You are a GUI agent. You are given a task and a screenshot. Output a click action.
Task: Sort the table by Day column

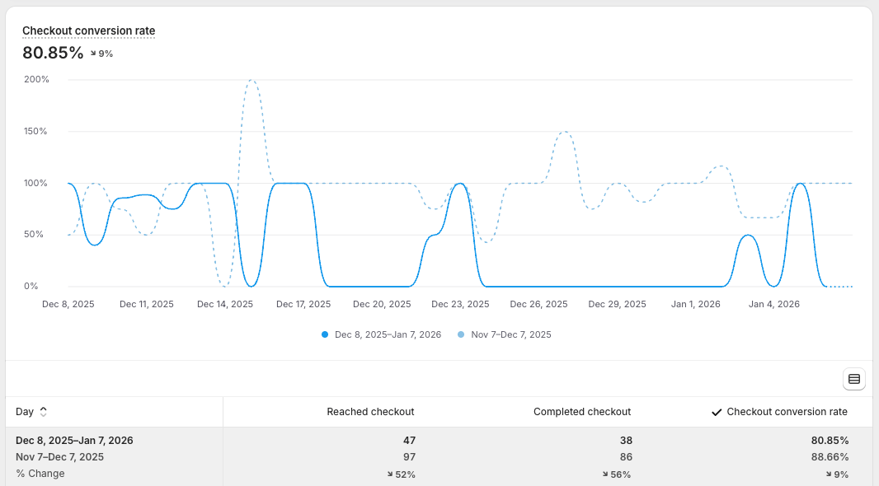pos(23,411)
